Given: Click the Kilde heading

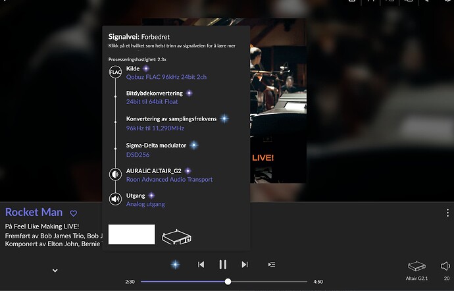Looking at the screenshot, I should (x=133, y=68).
